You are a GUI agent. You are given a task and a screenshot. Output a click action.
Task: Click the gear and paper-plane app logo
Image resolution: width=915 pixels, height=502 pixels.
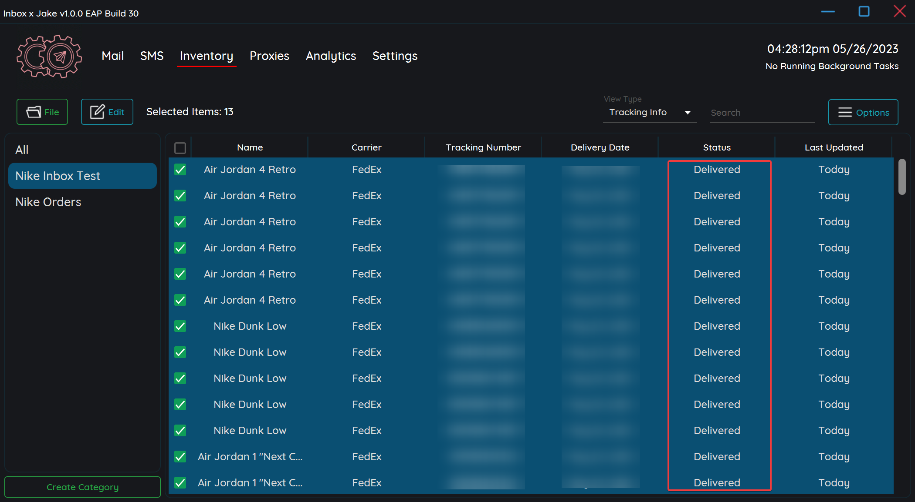[49, 57]
